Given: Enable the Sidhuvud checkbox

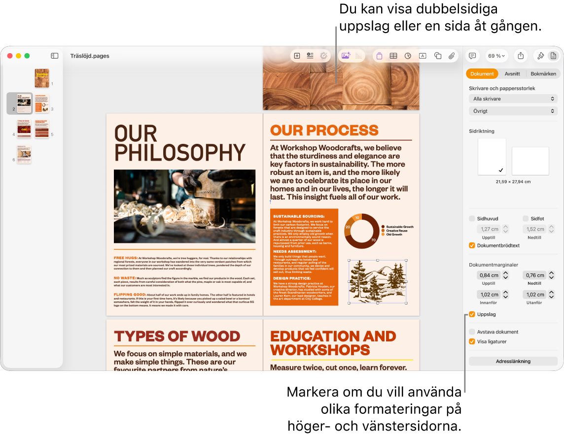Looking at the screenshot, I should pos(472,219).
